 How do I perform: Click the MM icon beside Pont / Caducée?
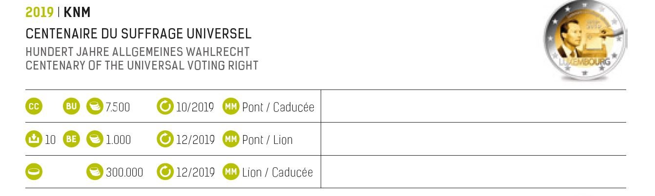[231, 107]
